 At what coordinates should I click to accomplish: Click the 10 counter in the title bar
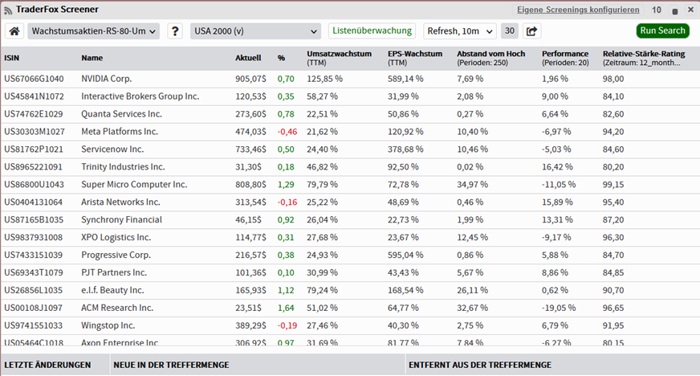pyautogui.click(x=657, y=10)
